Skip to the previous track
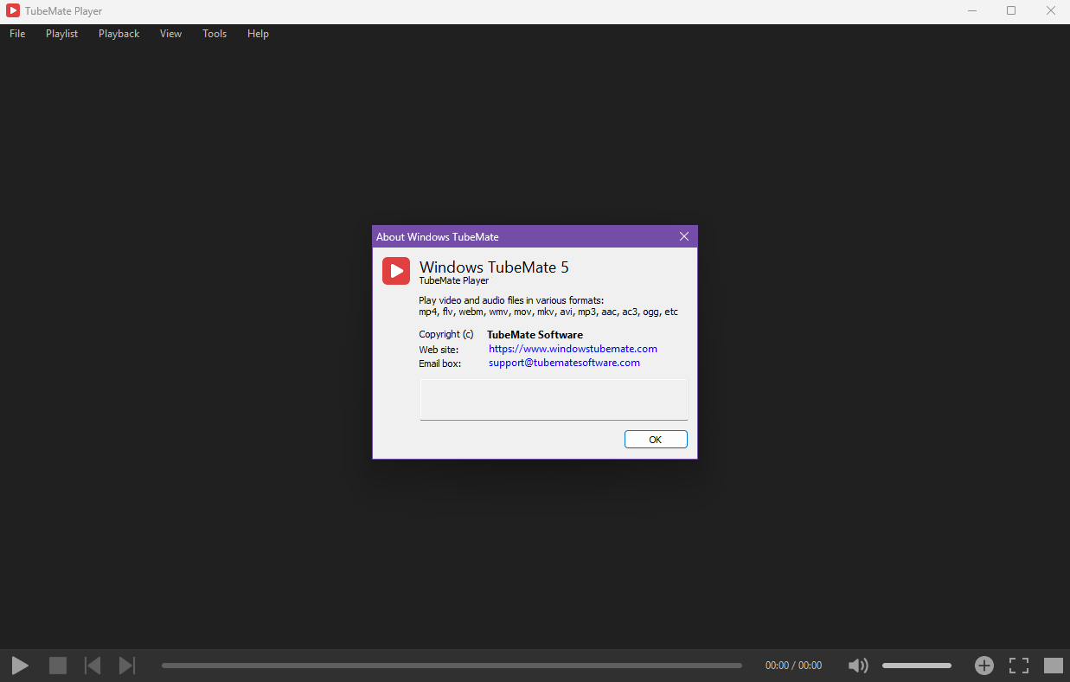This screenshot has height=682, width=1070. pos(93,666)
